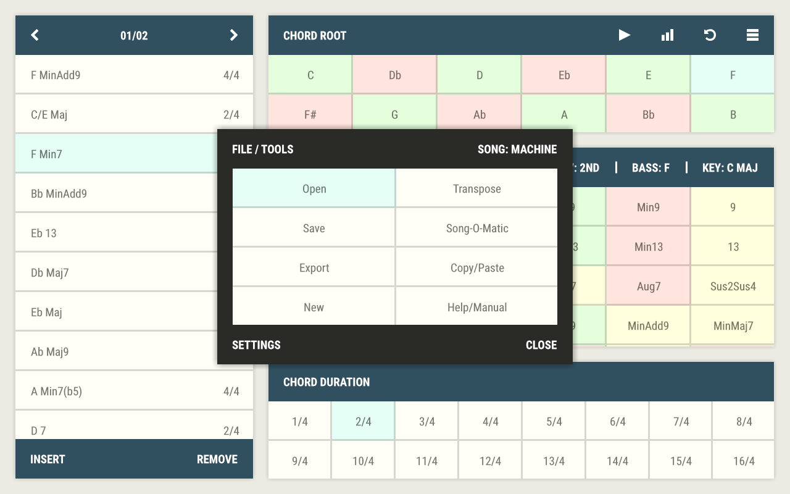The height and width of the screenshot is (494, 790).
Task: Open the hamburger menu icon
Action: [x=752, y=35]
